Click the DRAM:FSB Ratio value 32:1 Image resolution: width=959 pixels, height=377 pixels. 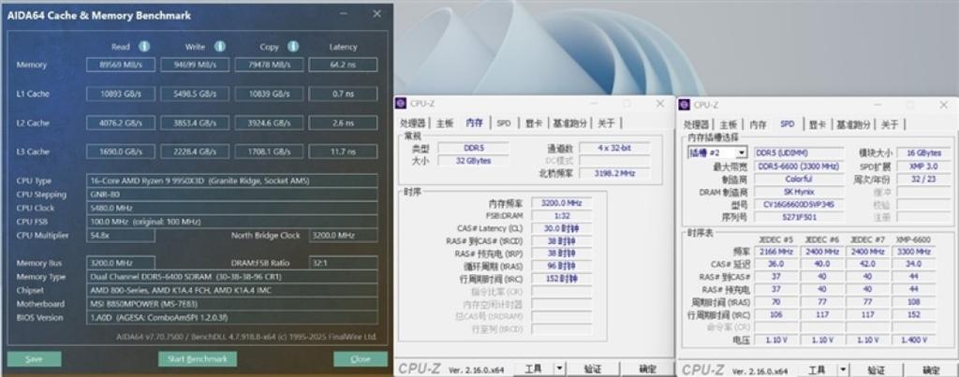pyautogui.click(x=343, y=263)
